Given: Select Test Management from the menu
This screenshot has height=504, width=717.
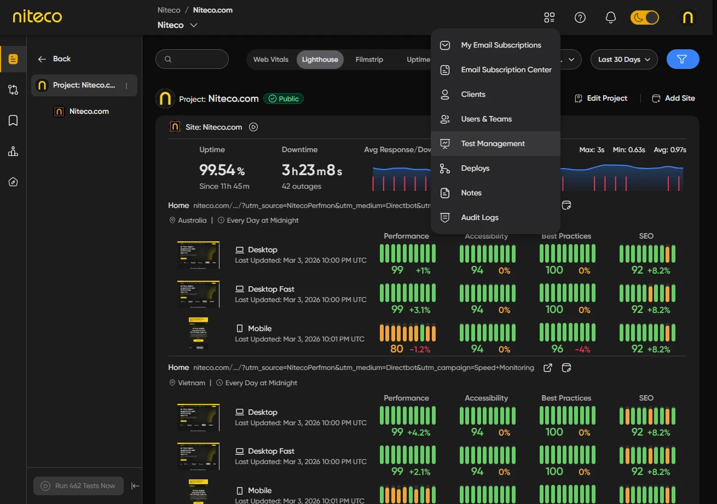Looking at the screenshot, I should point(493,143).
